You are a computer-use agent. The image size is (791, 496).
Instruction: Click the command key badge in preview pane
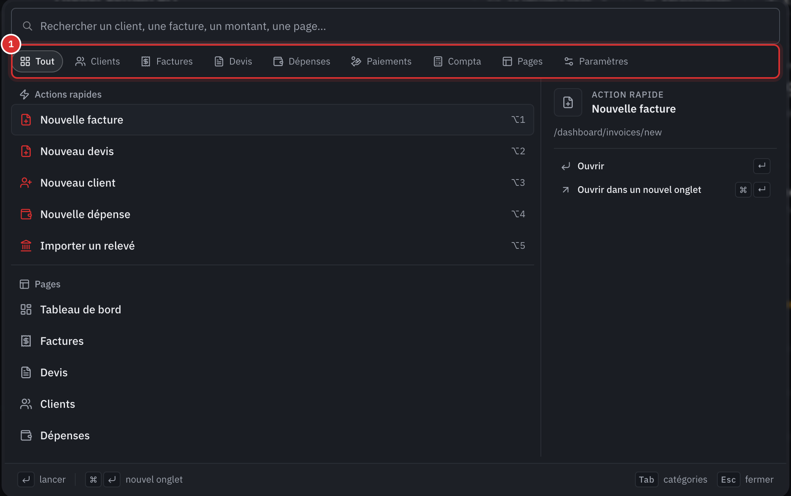743,190
